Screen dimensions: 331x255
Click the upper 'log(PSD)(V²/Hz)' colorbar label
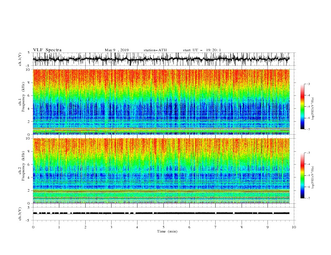tap(313, 109)
